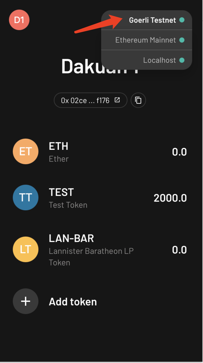Viewport: 203px width, 363px height.
Task: Click the blue TT token icon
Action: [26, 198]
